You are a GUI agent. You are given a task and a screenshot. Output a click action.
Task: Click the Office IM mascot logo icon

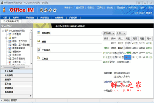click(x=4, y=10)
